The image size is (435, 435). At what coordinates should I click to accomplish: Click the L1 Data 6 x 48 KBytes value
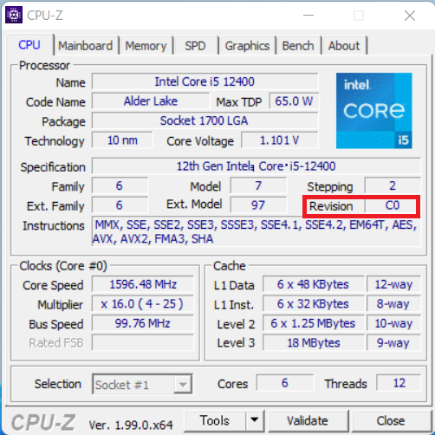[x=314, y=284]
